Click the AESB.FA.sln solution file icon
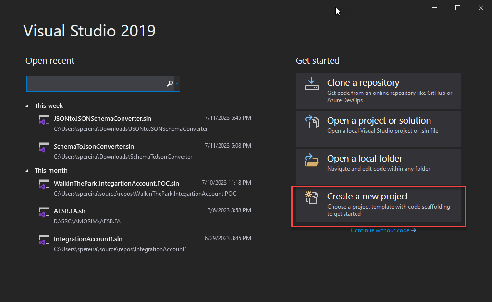This screenshot has height=302, width=492. 44,213
